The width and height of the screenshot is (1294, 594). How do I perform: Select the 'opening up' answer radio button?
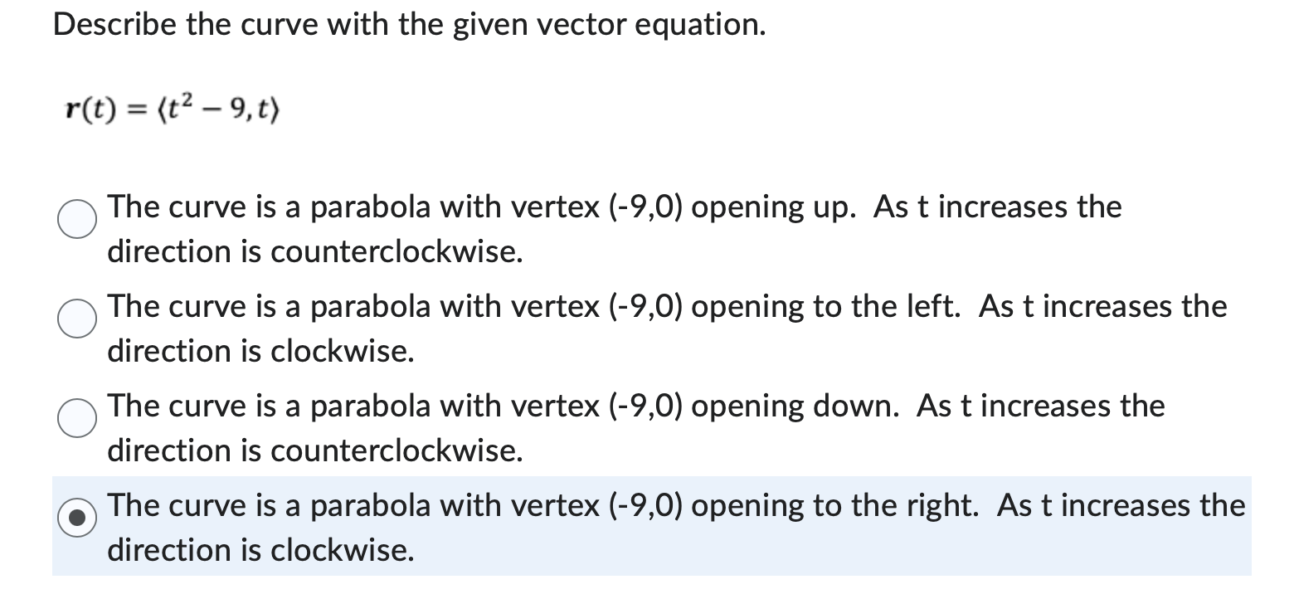76,220
